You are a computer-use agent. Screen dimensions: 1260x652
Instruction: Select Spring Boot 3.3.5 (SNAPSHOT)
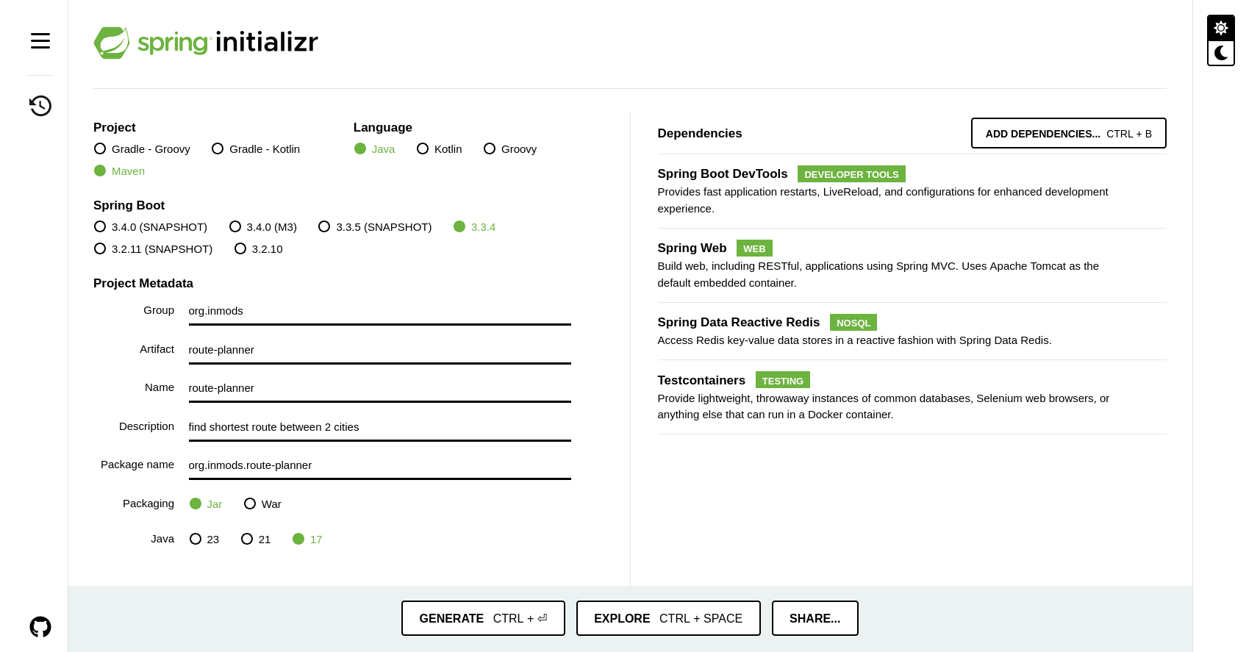375,227
